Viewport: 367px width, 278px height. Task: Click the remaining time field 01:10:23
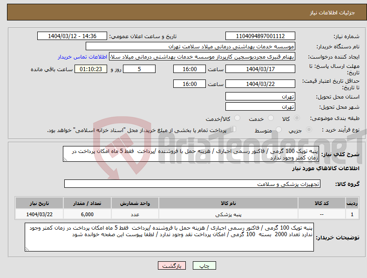pos(91,69)
